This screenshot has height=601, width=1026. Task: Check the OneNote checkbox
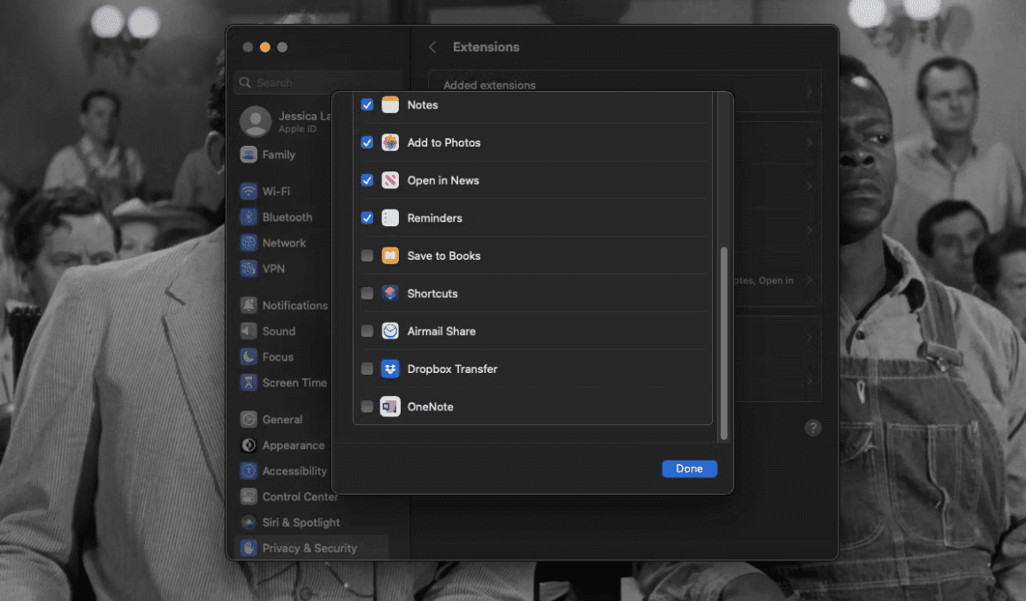click(367, 407)
